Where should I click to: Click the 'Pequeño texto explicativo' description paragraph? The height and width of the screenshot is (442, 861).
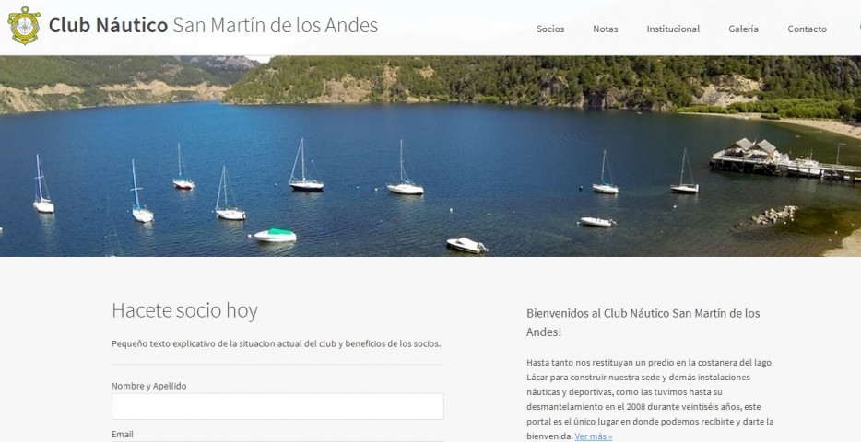click(x=277, y=343)
